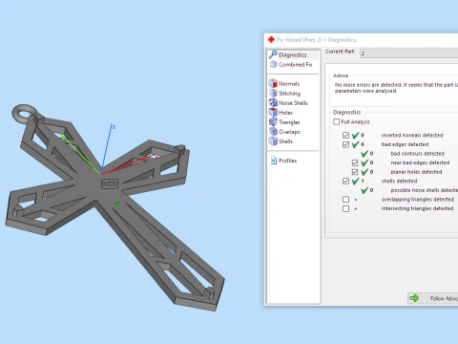Select the Holes fix icon

point(273,112)
